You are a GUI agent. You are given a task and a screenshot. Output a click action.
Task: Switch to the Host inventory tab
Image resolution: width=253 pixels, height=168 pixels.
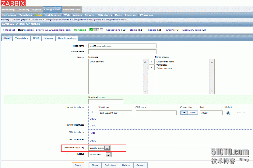tap(67, 38)
